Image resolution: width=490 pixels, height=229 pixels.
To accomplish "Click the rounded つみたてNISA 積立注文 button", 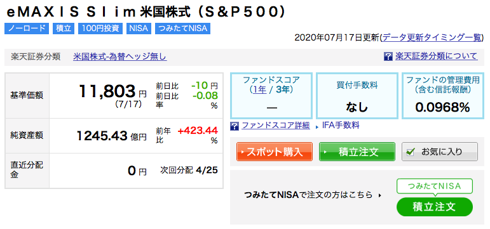I will point(434,207).
